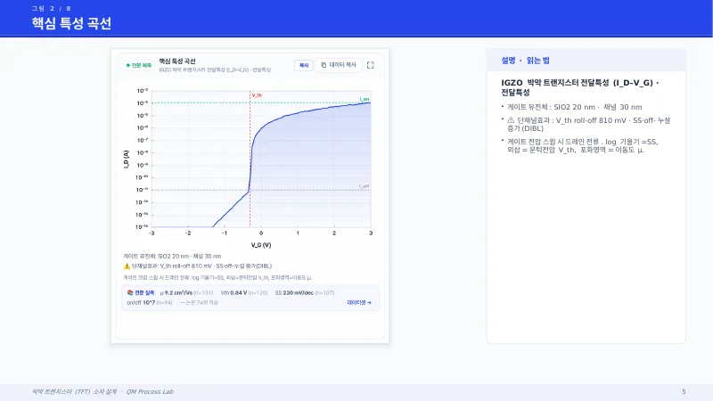Click the red V_th marker label on chart
The image size is (713, 401).
tap(257, 95)
